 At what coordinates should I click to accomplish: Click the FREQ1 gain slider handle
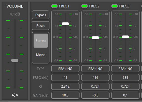pos(65,24)
